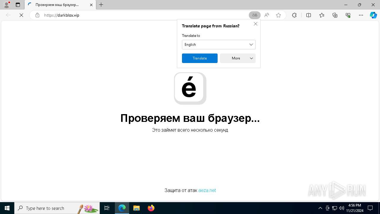Open Collections panel
This screenshot has width=380, height=214.
point(335,15)
